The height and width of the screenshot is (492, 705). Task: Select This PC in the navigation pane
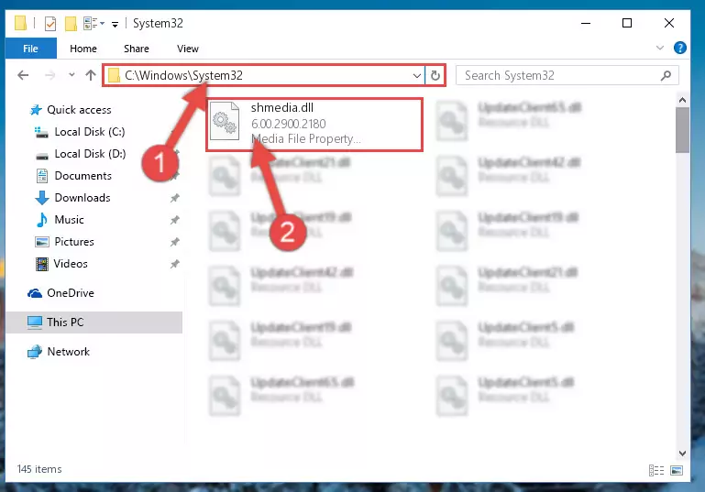[94, 323]
